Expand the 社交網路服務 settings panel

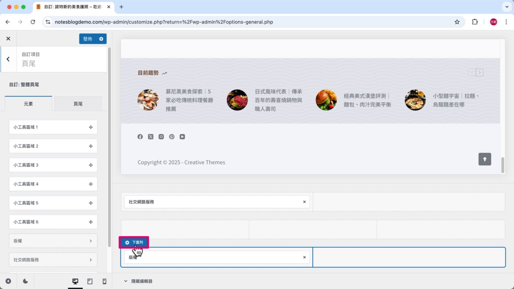[x=53, y=260]
